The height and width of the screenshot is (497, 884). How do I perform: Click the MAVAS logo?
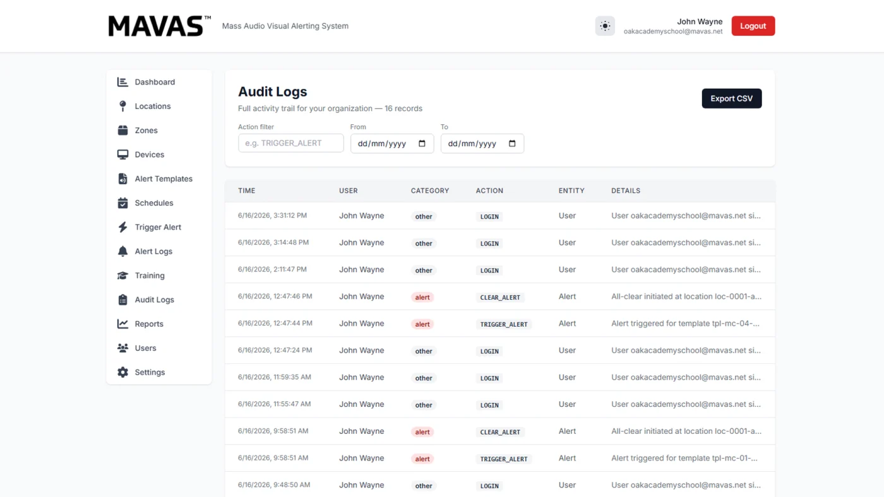coord(159,26)
